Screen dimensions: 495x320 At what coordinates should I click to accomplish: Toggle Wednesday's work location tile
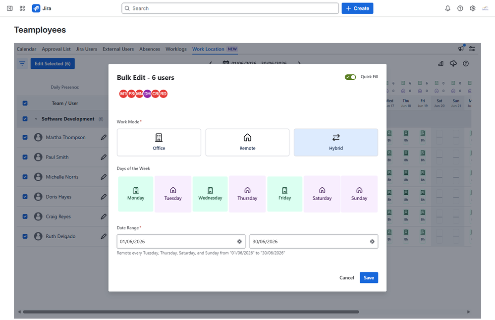tap(210, 194)
